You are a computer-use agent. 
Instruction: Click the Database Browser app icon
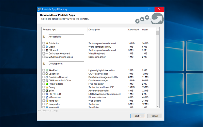click(x=47, y=77)
